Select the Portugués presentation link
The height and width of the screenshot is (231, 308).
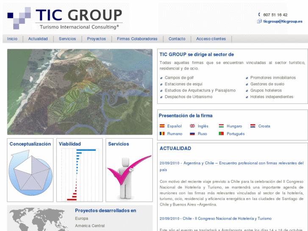coord(236,134)
